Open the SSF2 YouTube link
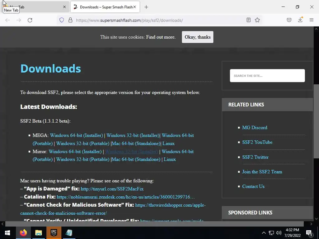This screenshot has height=239, width=319. click(257, 142)
